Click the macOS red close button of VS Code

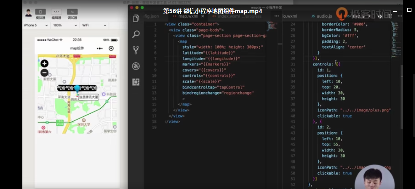click(131, 8)
